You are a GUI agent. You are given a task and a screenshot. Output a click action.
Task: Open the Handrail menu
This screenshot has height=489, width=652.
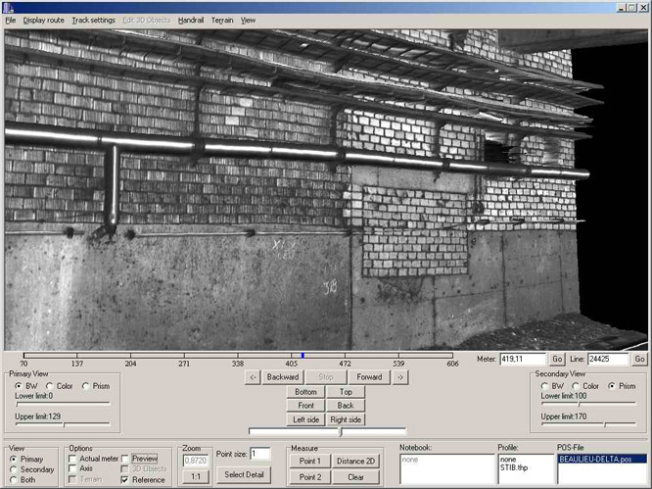point(191,20)
